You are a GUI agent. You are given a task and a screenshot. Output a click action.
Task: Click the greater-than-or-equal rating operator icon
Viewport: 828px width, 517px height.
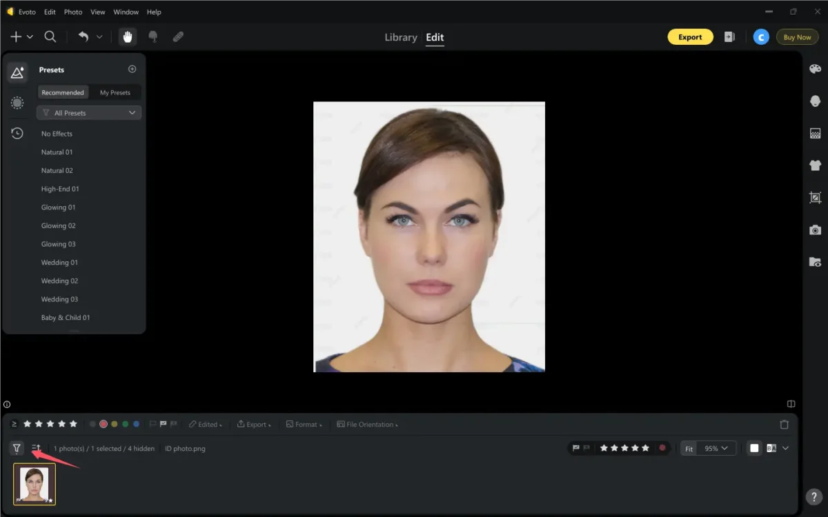point(14,424)
